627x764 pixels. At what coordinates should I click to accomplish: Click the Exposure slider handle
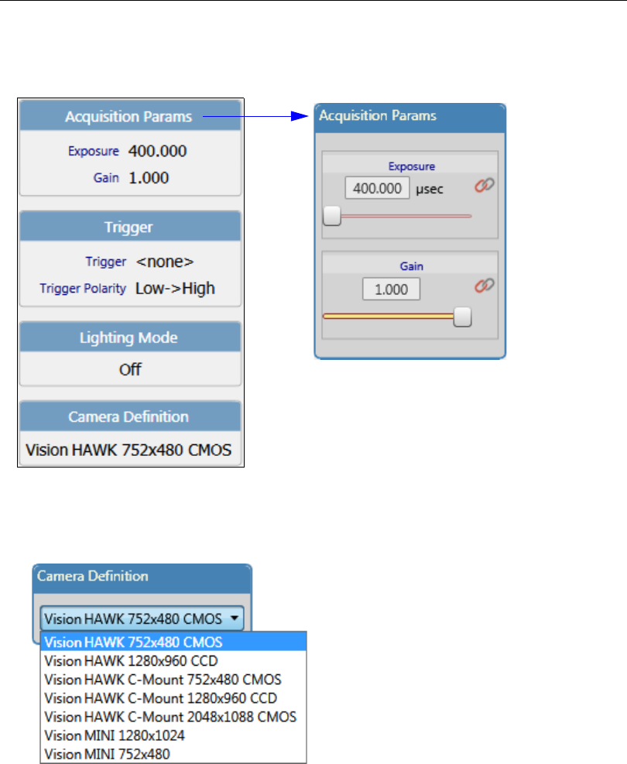coord(332,216)
